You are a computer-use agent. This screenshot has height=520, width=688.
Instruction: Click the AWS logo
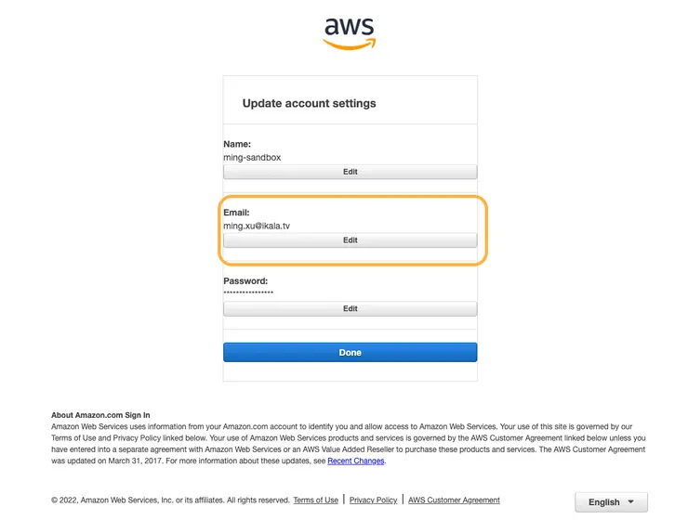point(350,32)
